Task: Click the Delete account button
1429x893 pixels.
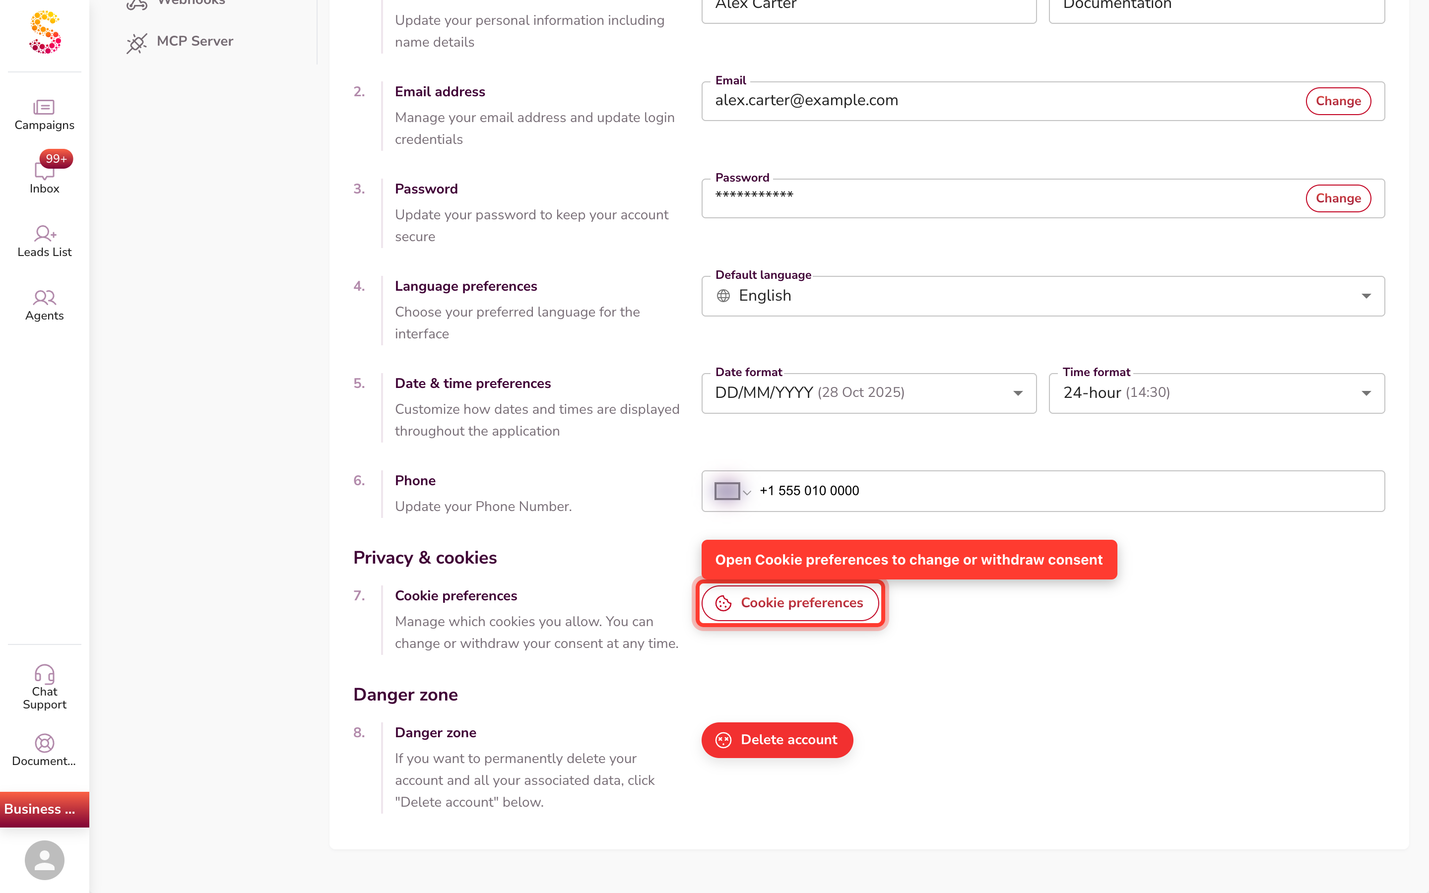Action: 777,740
